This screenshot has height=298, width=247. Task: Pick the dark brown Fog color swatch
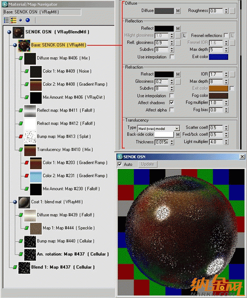pyautogui.click(x=219, y=96)
